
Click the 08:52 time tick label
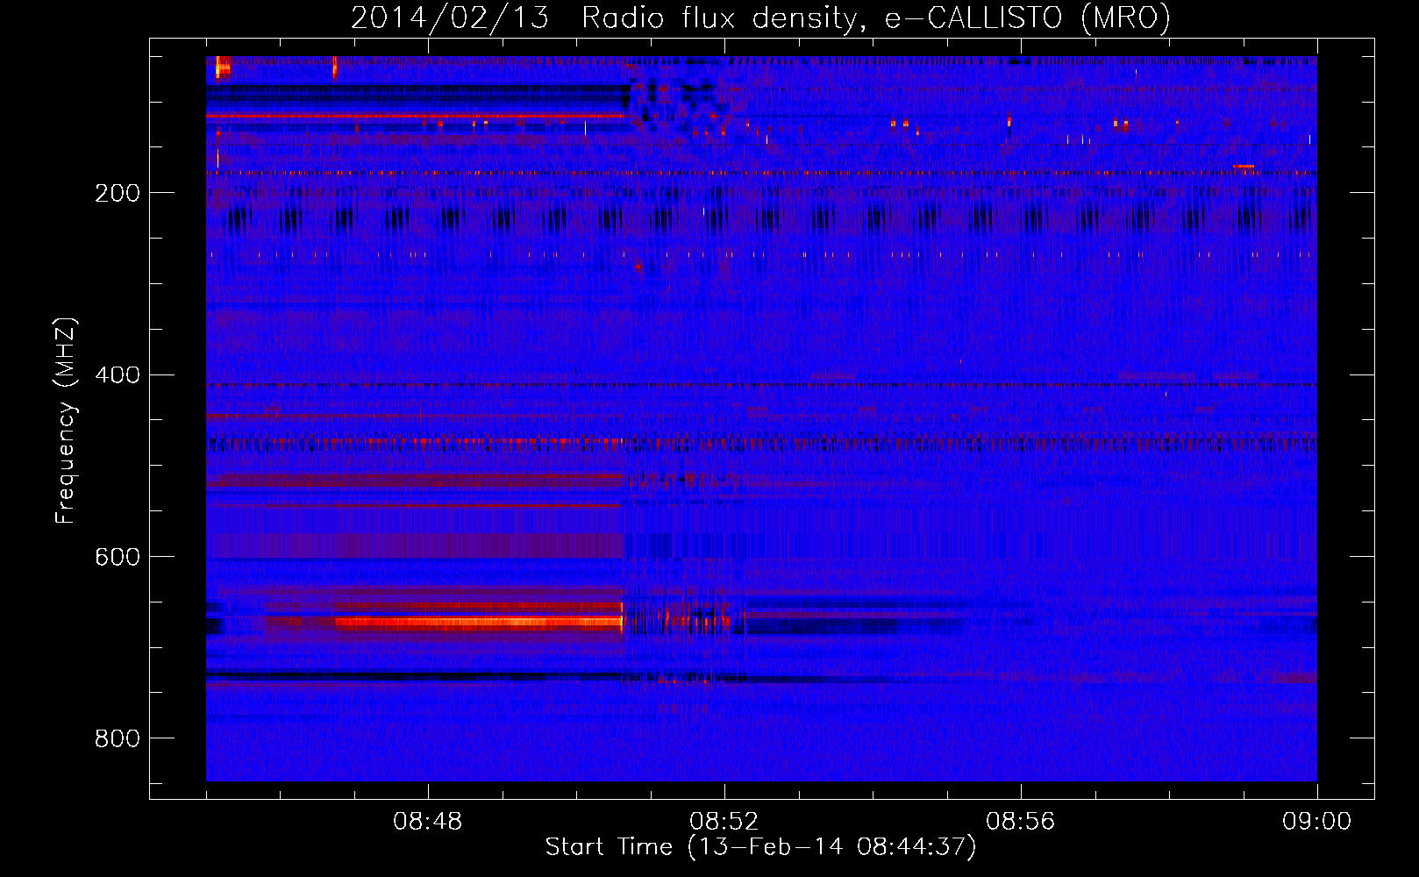[x=724, y=822]
